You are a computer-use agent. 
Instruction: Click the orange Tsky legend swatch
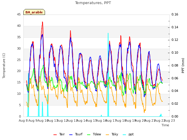click(107, 135)
